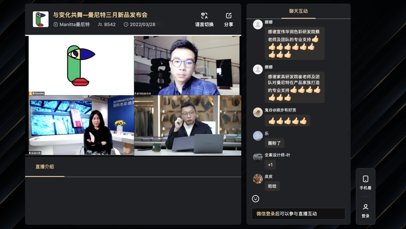Click the thumbs-up message from 鬼谷@淑步有好货
This screenshot has height=229, width=406.
(288, 121)
